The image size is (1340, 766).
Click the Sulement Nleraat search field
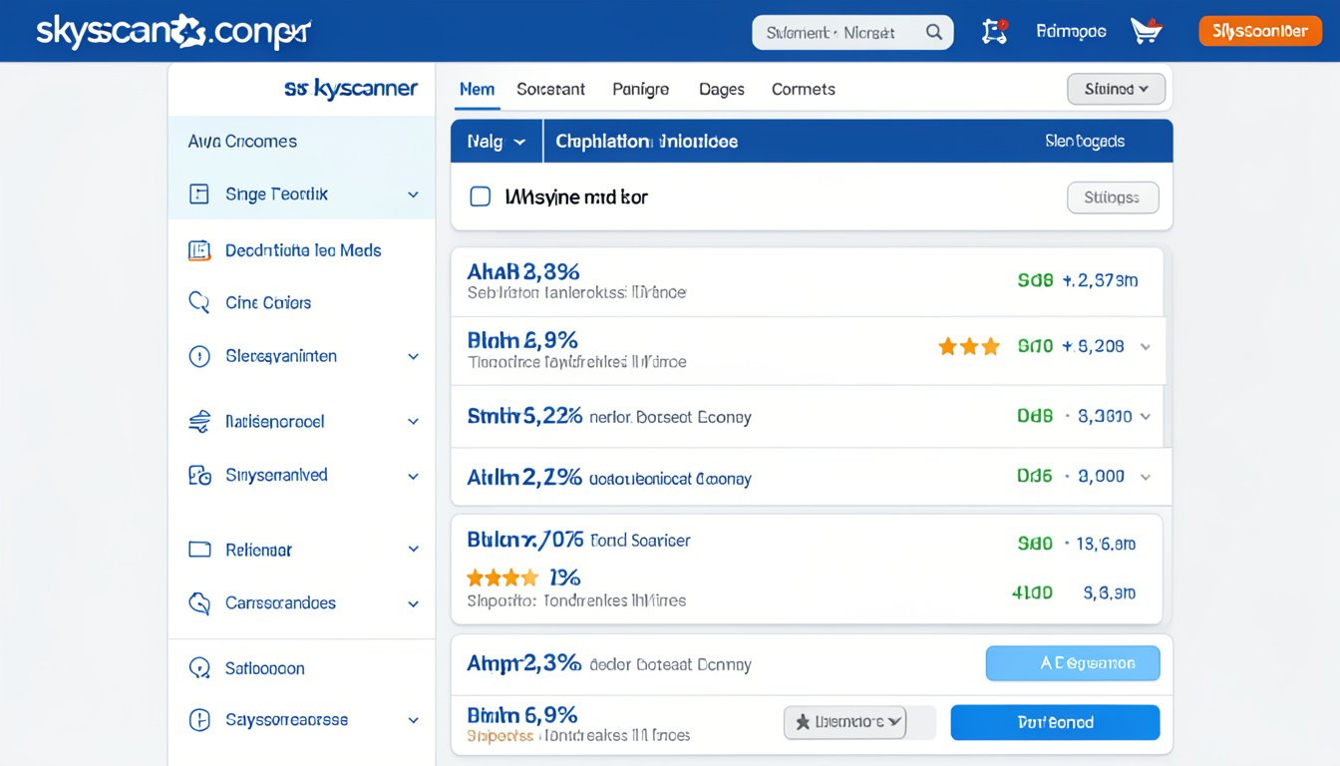852,32
